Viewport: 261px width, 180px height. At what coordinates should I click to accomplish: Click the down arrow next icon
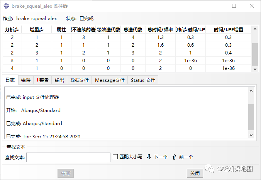point(149,157)
